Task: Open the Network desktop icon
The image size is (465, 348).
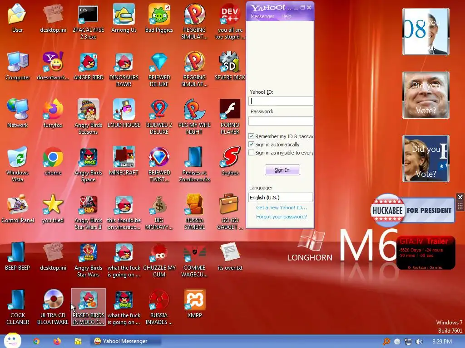Action: (18, 113)
